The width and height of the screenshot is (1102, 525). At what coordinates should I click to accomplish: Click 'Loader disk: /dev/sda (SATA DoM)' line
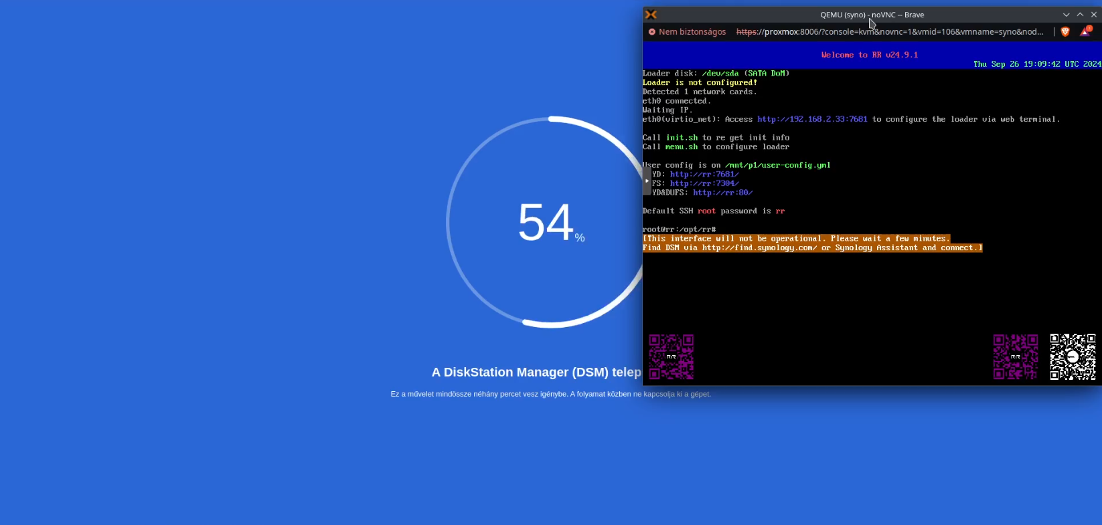tap(716, 74)
